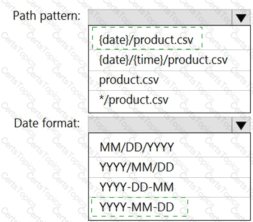Select YYYY-MM-DD date format
This screenshot has width=253, height=222.
(169, 209)
